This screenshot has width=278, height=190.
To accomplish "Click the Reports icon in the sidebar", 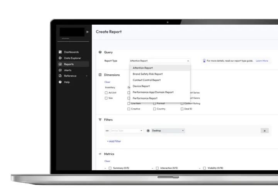I will point(60,64).
